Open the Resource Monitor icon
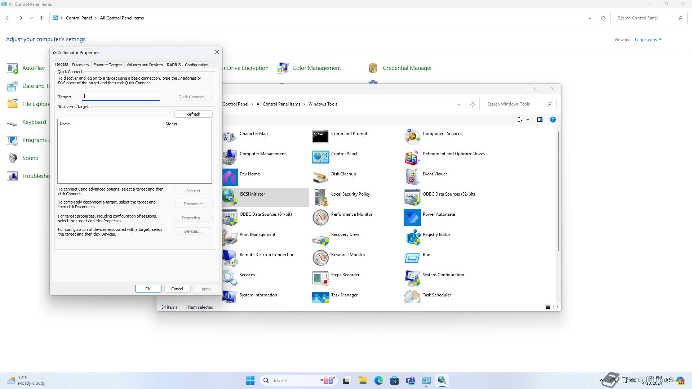The height and width of the screenshot is (389, 692). coord(320,258)
